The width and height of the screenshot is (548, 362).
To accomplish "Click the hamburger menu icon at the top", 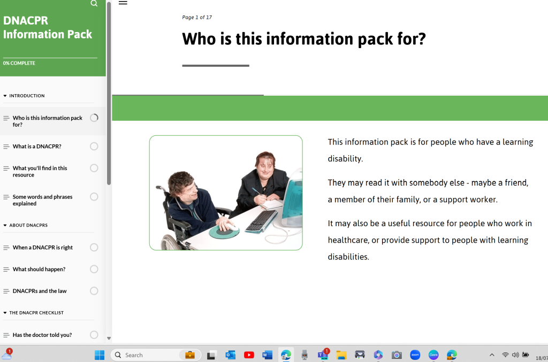I will click(x=123, y=3).
